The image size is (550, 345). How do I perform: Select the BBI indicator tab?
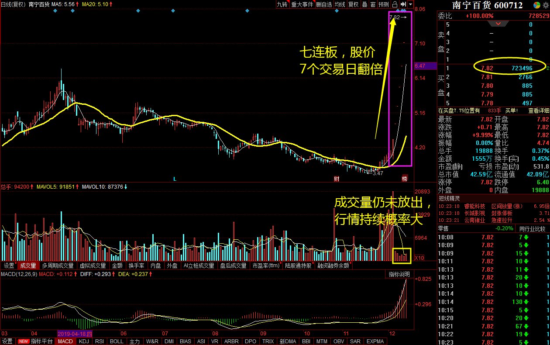(306, 341)
